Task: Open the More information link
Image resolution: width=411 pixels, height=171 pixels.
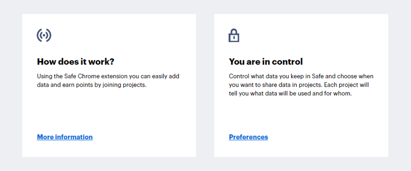Action: (65, 137)
